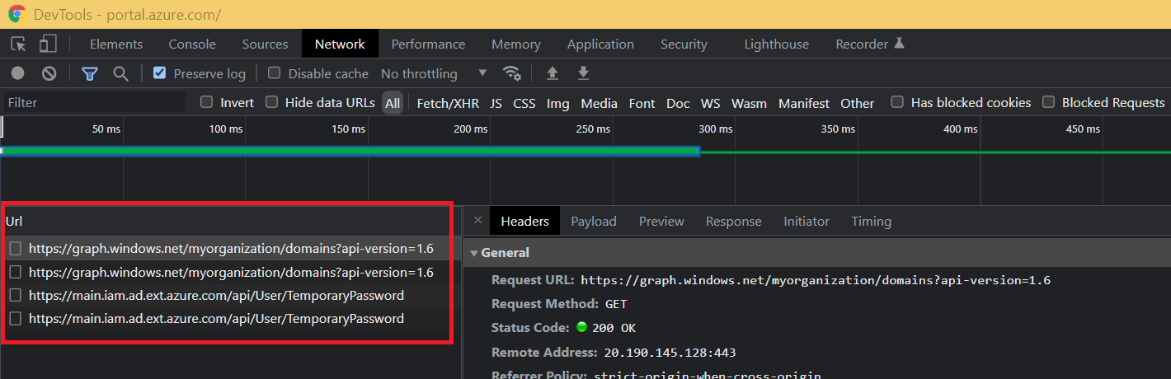Close the request details pane
This screenshot has height=379, width=1171.
coord(477,220)
